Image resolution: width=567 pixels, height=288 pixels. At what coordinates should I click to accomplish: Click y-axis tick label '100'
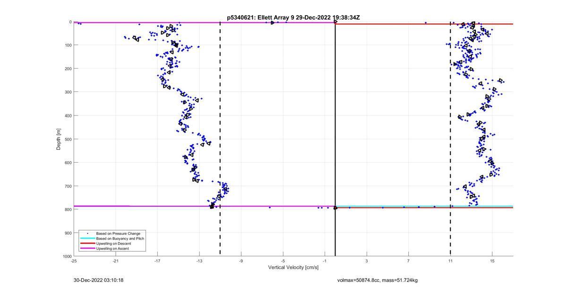68,45
